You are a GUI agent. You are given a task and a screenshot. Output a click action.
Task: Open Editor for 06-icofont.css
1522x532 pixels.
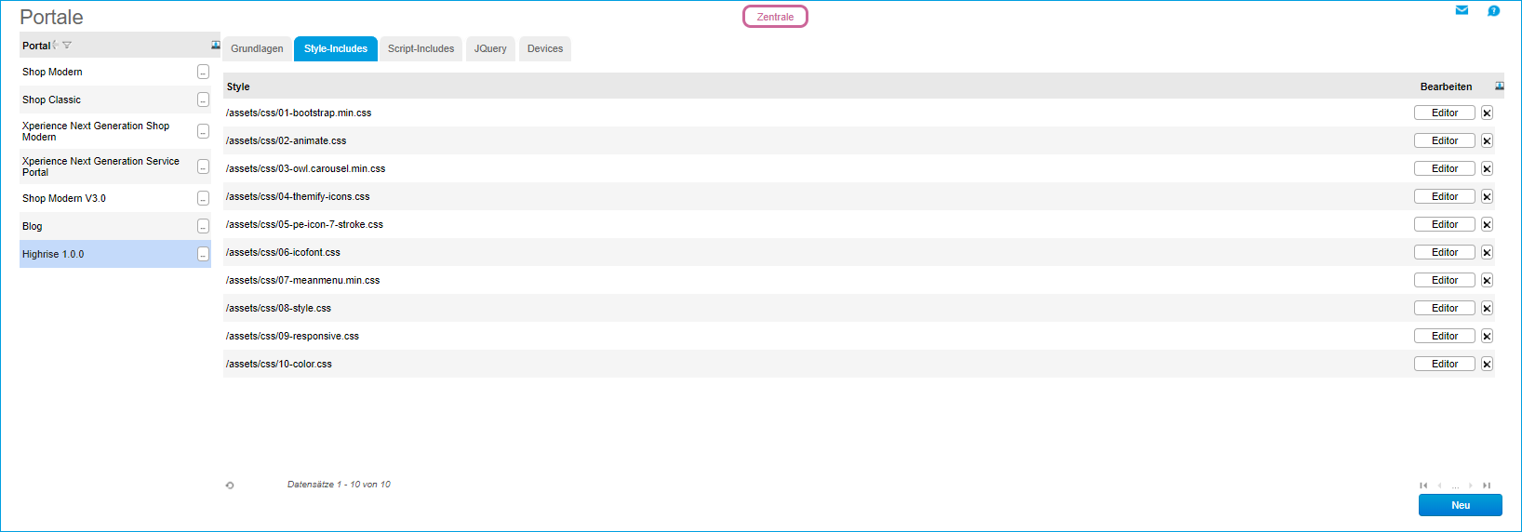[1445, 252]
